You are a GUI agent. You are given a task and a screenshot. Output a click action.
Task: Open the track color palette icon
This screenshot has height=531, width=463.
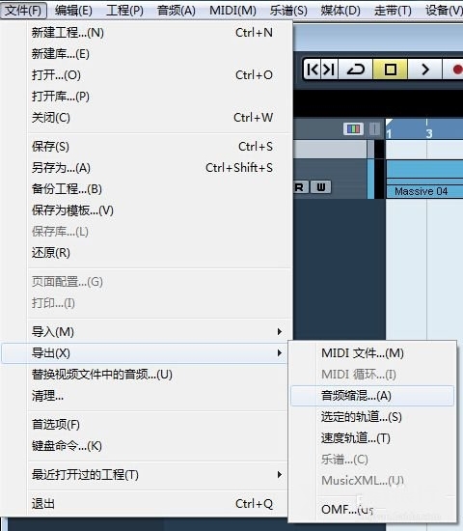point(353,128)
